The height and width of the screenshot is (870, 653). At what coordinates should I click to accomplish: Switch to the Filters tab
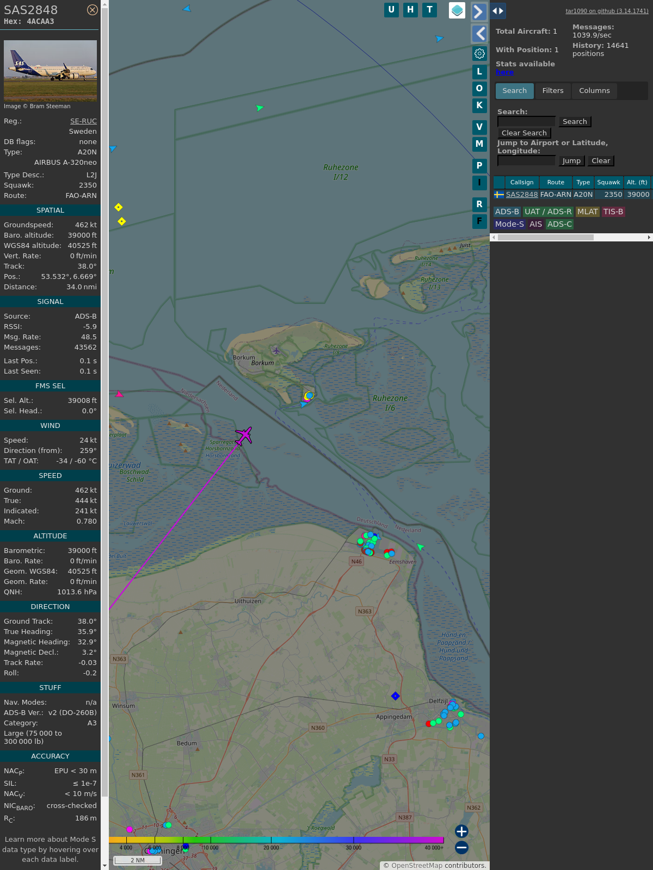click(553, 91)
